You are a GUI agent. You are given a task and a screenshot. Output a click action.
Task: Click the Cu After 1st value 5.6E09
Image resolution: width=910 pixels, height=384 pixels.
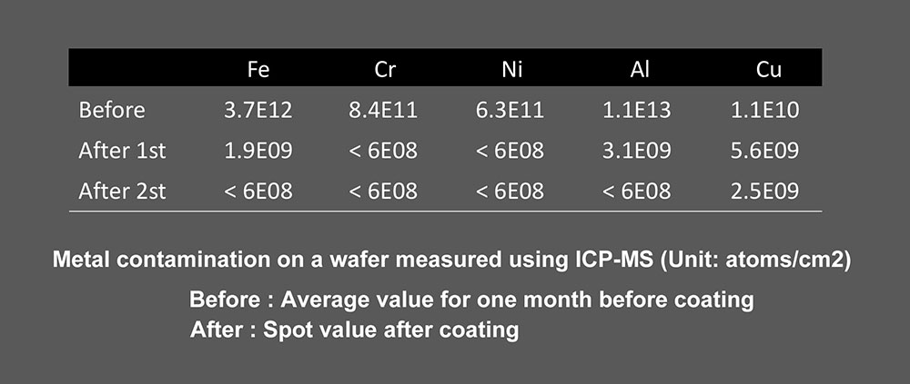[765, 151]
